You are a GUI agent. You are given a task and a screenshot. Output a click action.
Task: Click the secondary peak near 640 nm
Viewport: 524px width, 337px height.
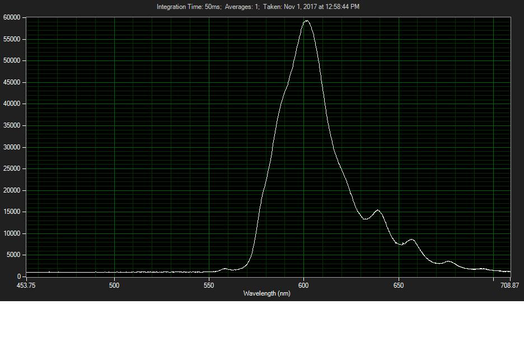[x=378, y=210]
